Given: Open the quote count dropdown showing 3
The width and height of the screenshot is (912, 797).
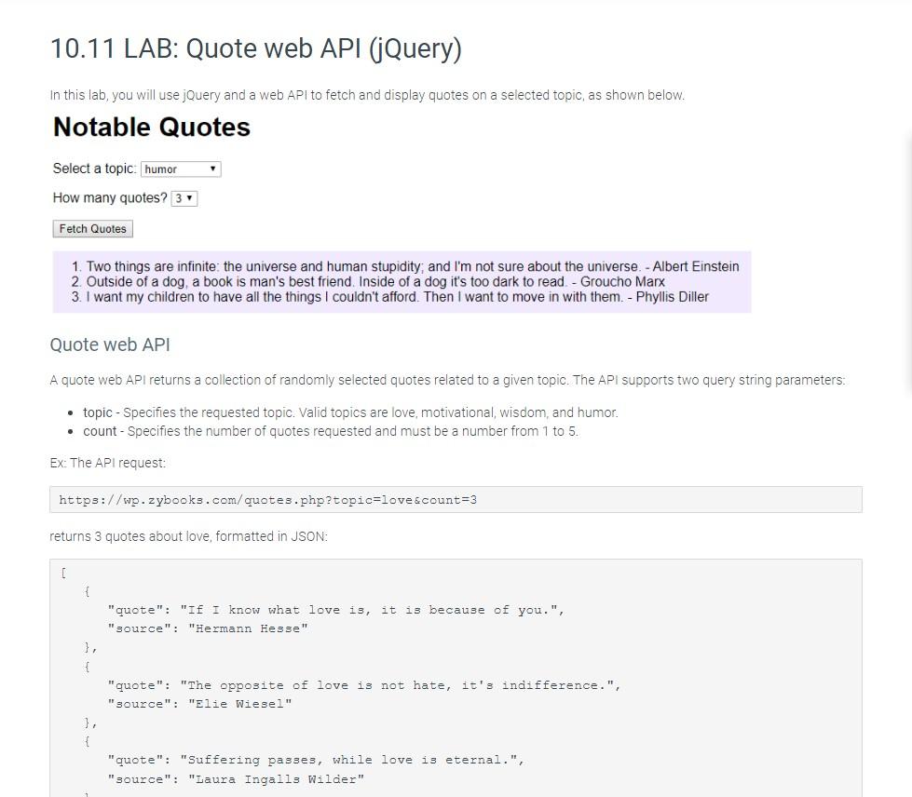Looking at the screenshot, I should click(183, 197).
